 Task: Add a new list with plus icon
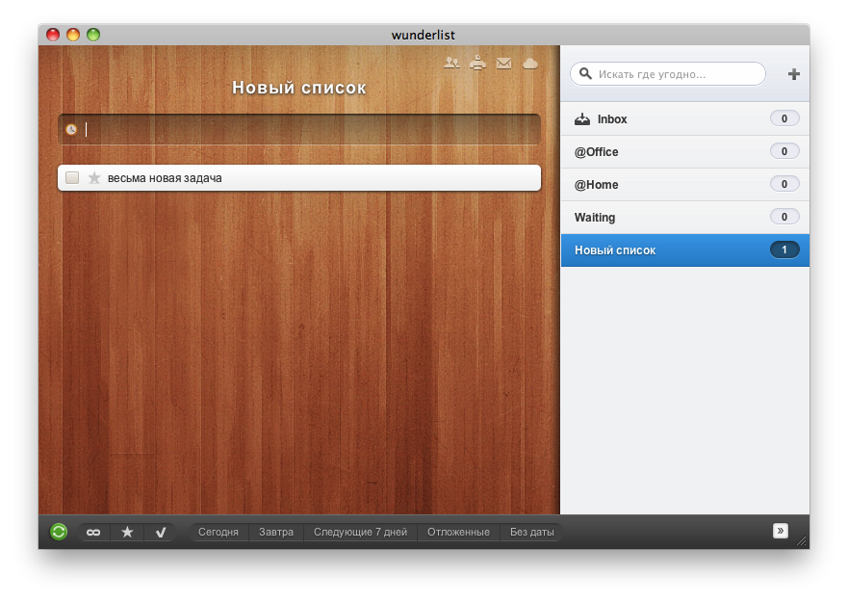(x=793, y=74)
